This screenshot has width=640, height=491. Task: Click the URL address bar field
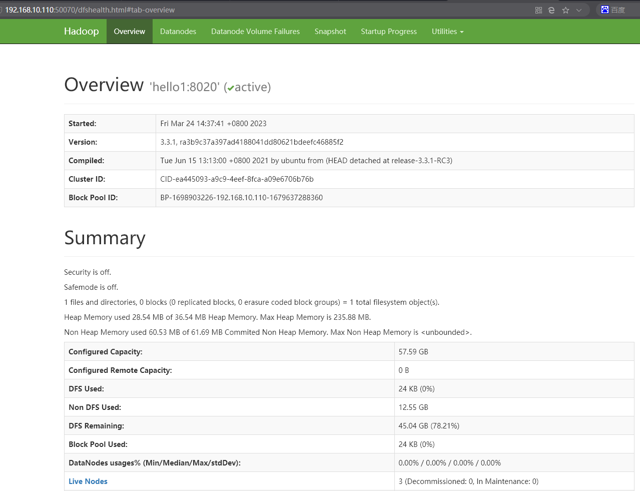click(250, 10)
